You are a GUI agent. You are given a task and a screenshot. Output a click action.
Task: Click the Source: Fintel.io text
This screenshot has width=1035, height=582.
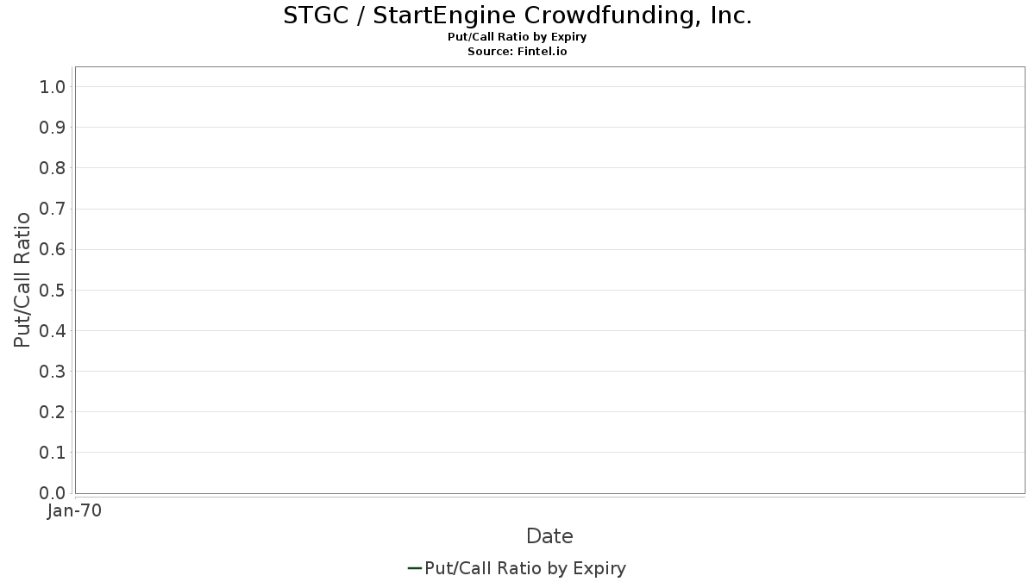[517, 52]
